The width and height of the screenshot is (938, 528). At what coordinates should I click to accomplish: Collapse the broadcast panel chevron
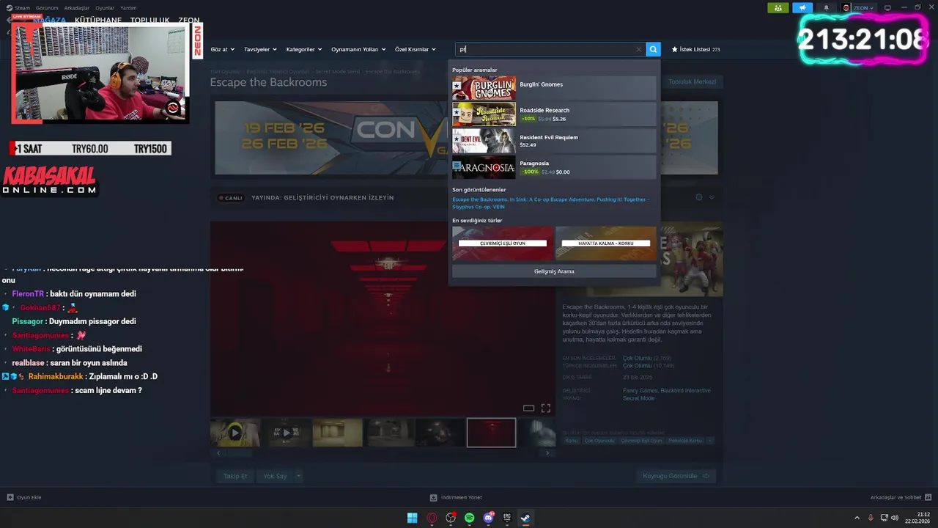[x=712, y=197]
